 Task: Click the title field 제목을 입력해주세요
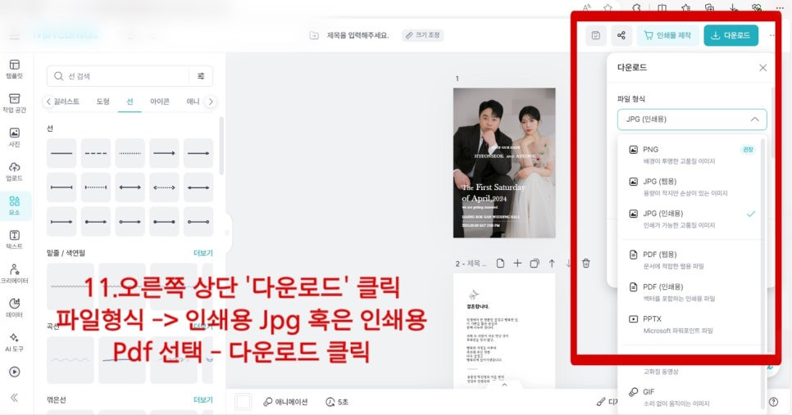point(357,35)
